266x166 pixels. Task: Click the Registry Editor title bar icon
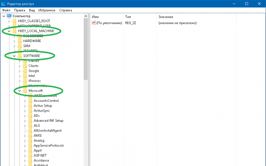(3, 4)
